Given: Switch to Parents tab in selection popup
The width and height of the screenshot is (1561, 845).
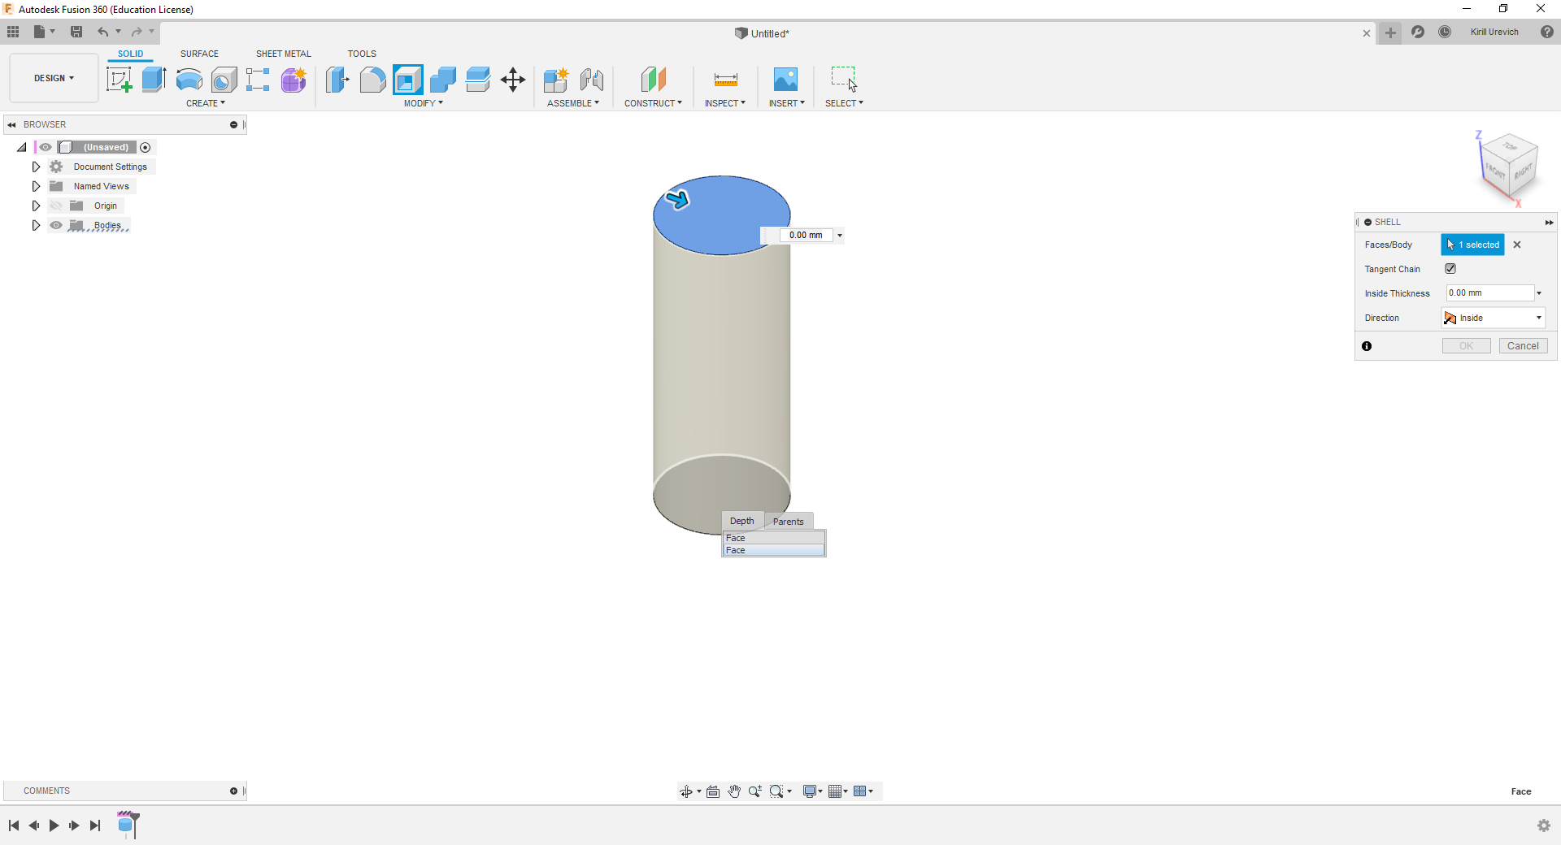Looking at the screenshot, I should tap(788, 522).
